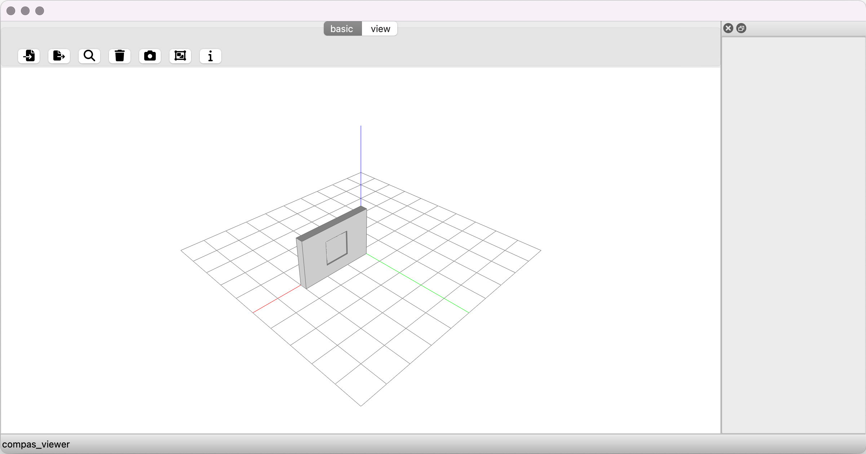Switch to the view tab
Image resolution: width=866 pixels, height=454 pixels.
(x=380, y=29)
